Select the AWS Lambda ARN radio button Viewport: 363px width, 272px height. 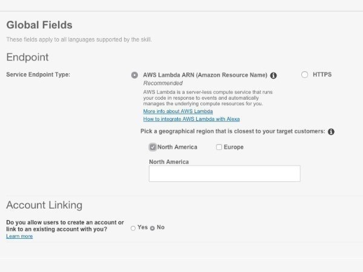point(134,75)
